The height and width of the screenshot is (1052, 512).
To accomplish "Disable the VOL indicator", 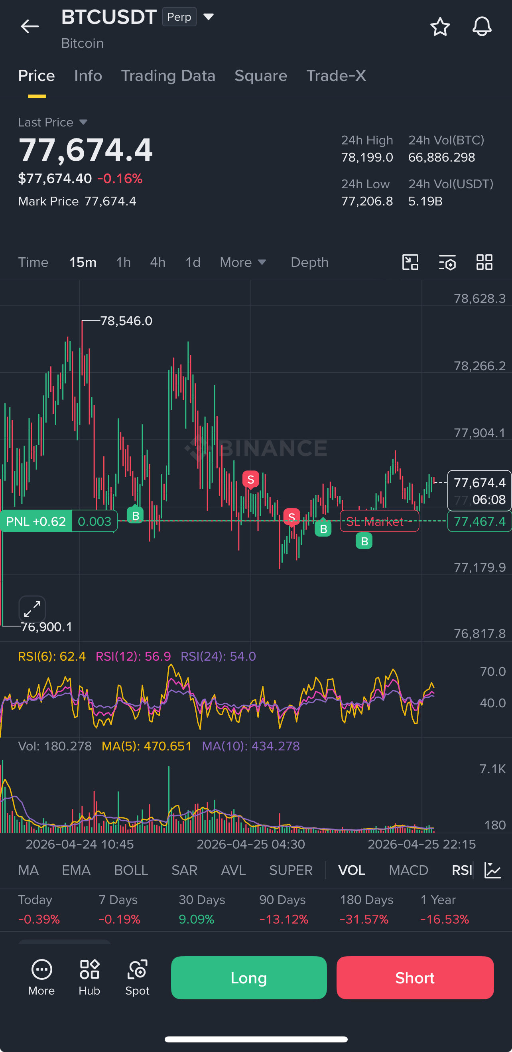I will click(352, 870).
